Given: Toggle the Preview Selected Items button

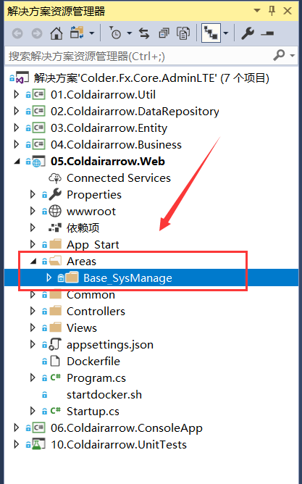Looking at the screenshot, I should pyautogui.click(x=267, y=33).
